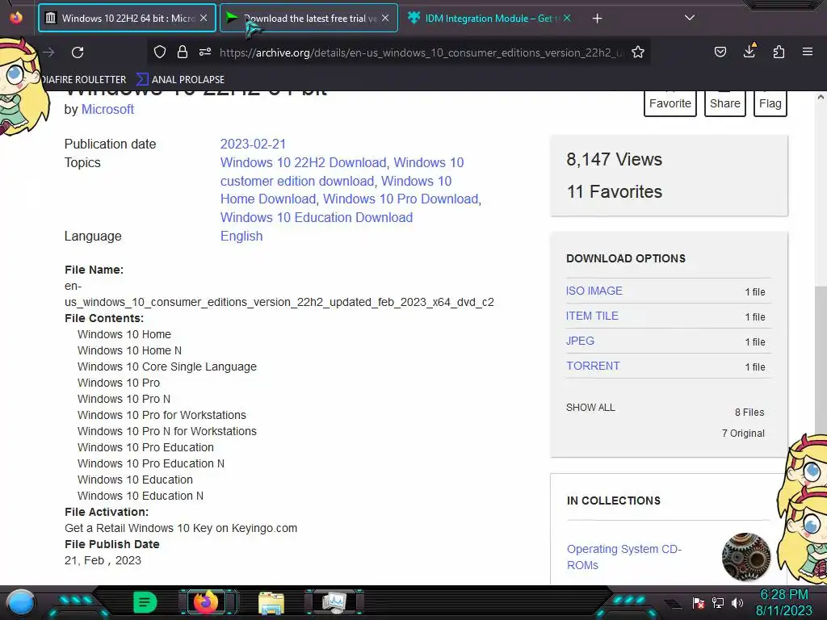
Task: Open the Microsoft creator link
Action: click(107, 109)
